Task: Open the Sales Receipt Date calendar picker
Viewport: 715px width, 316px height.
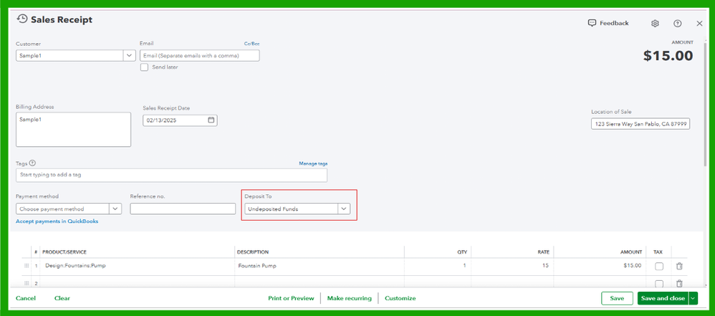Action: (x=211, y=120)
